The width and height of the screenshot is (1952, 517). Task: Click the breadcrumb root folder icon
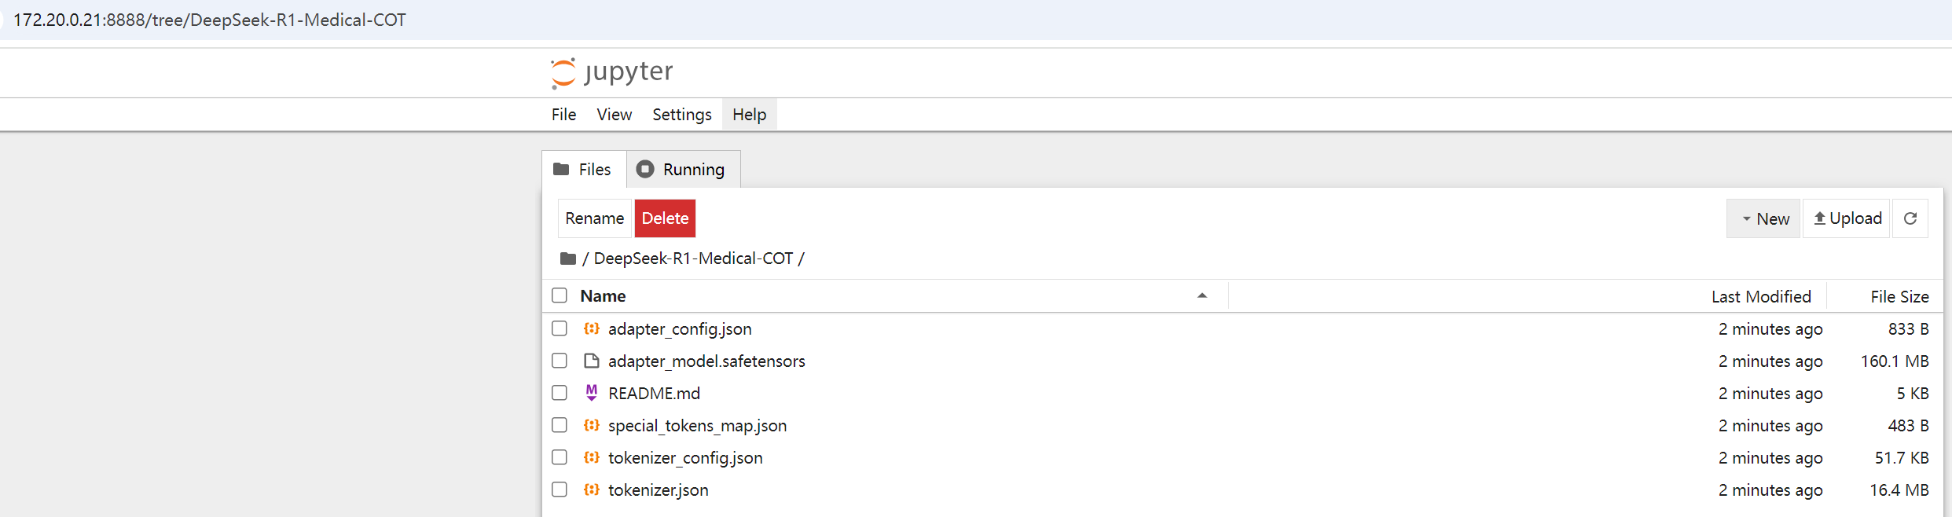pos(568,258)
